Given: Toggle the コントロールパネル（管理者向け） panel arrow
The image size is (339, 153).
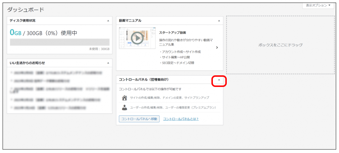Looking at the screenshot, I should (219, 80).
